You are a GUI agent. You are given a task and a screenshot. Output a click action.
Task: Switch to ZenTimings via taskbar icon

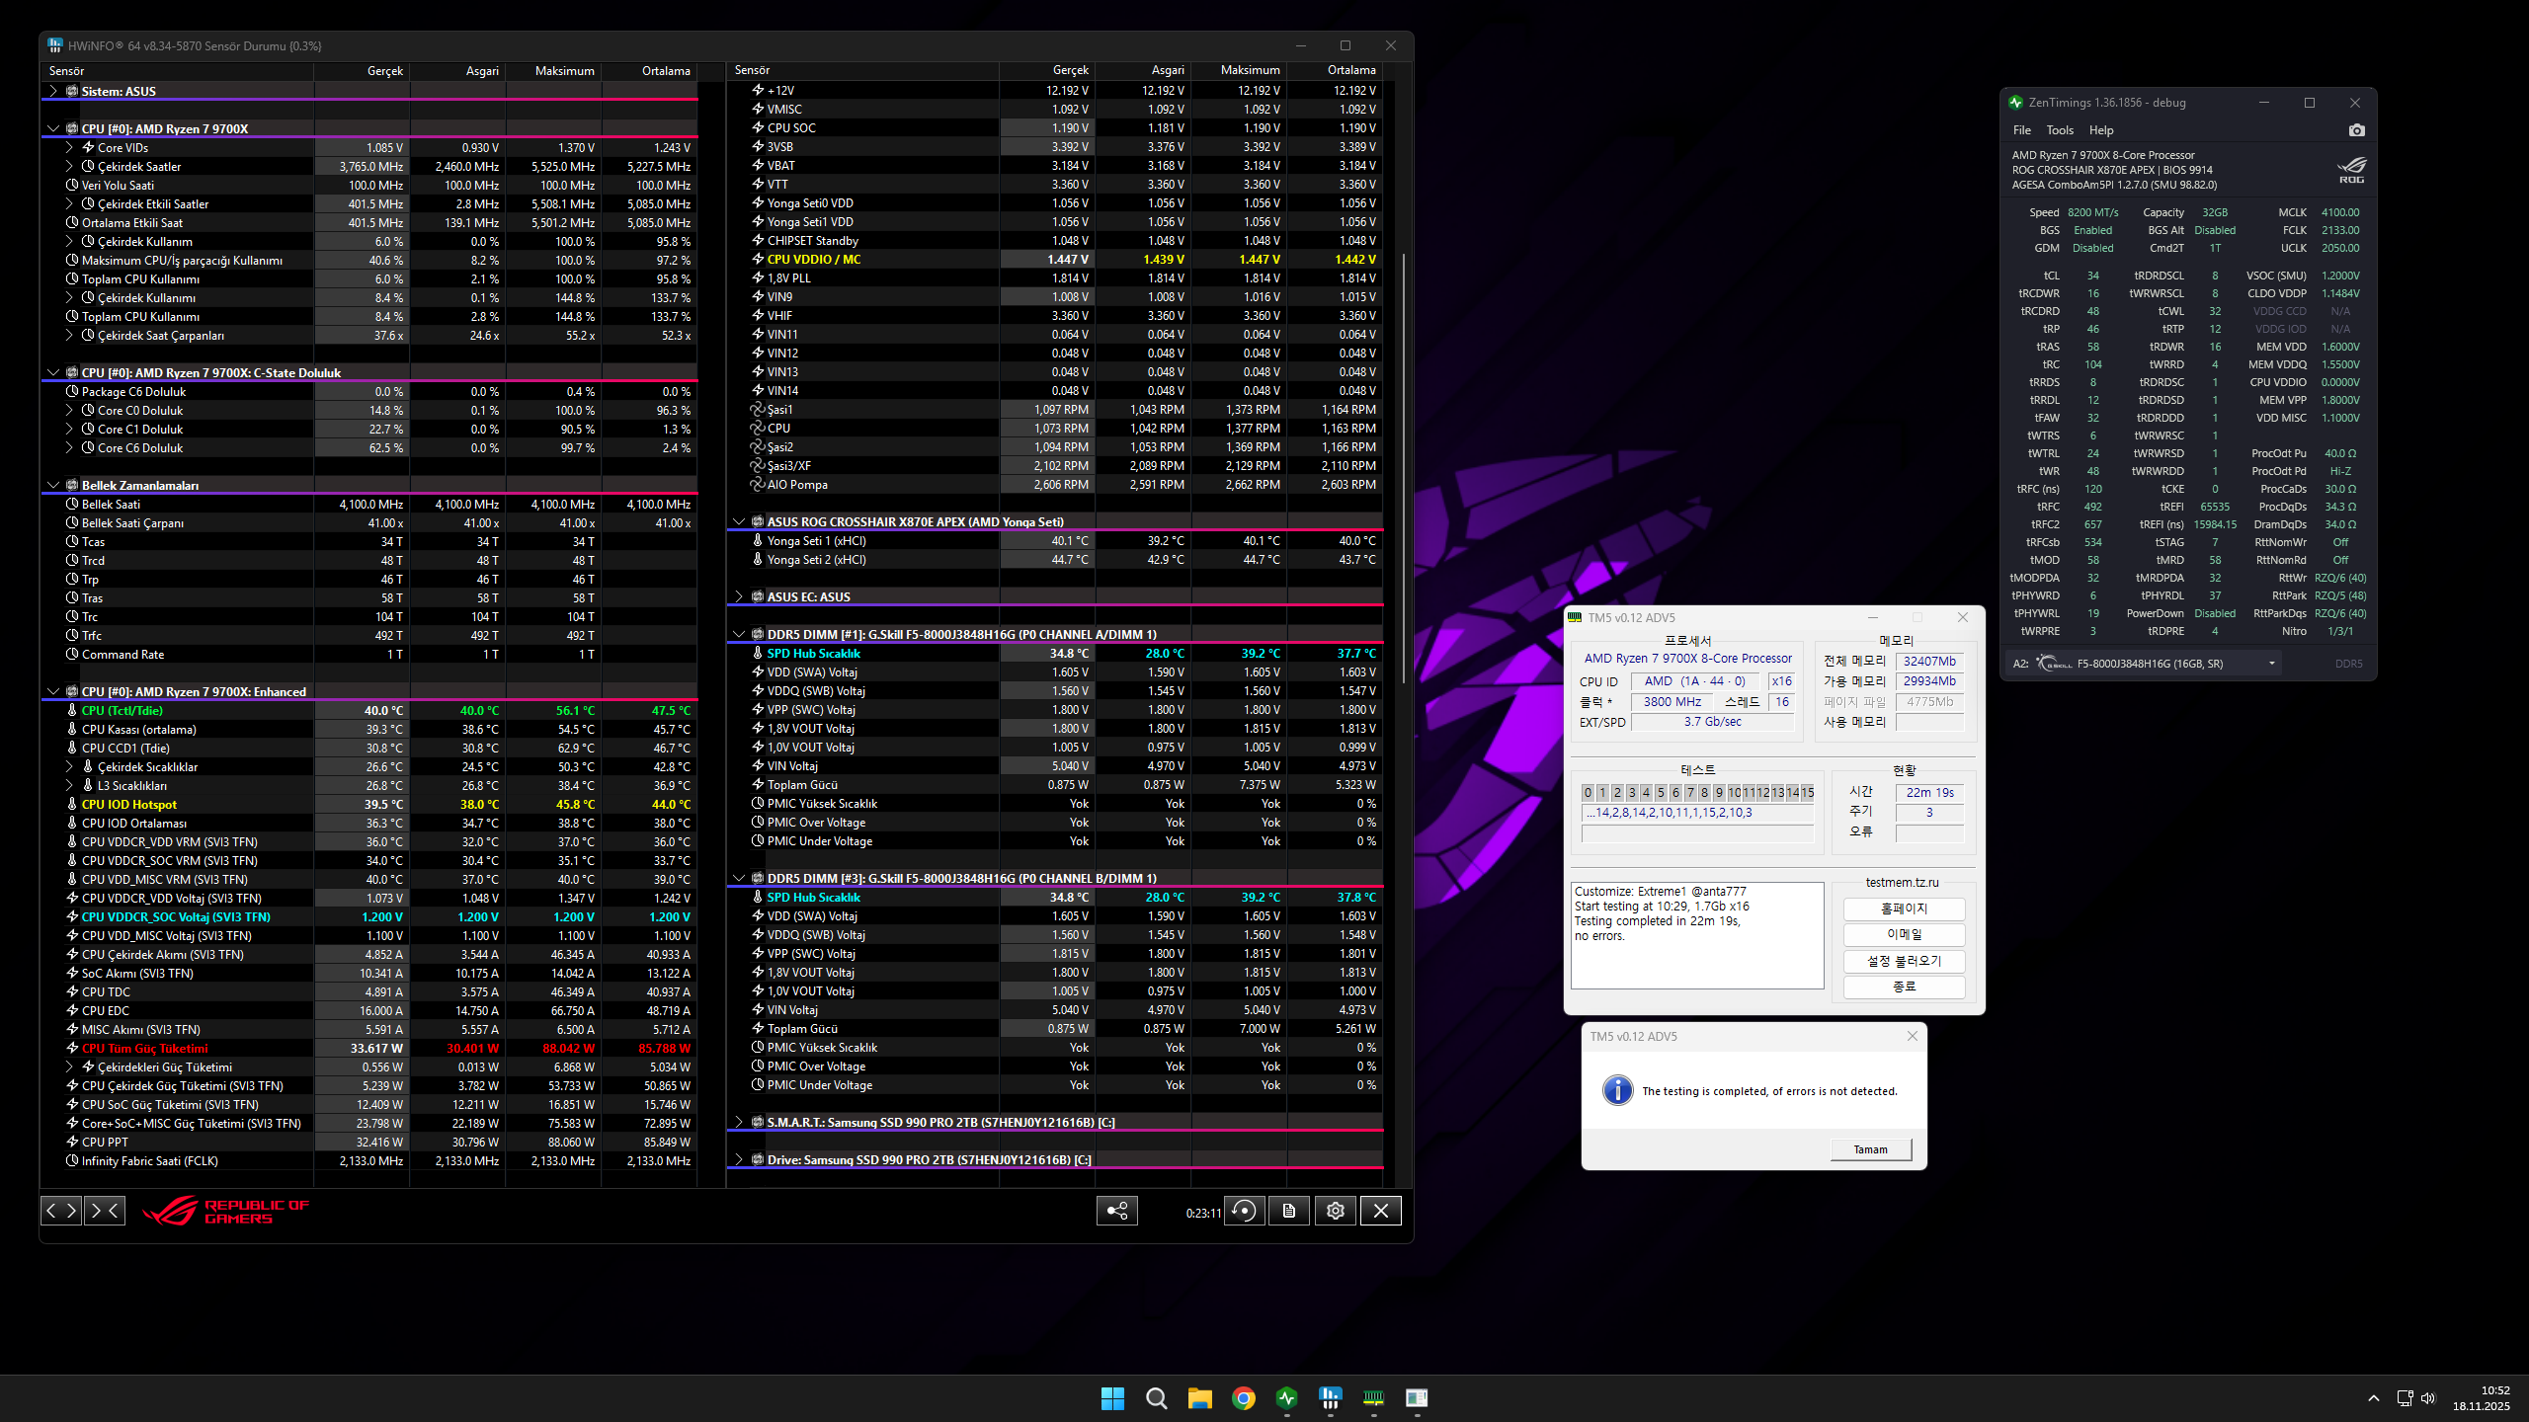1286,1398
